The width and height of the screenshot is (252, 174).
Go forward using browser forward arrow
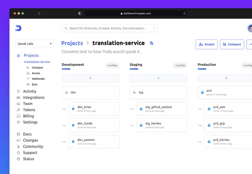46,13
